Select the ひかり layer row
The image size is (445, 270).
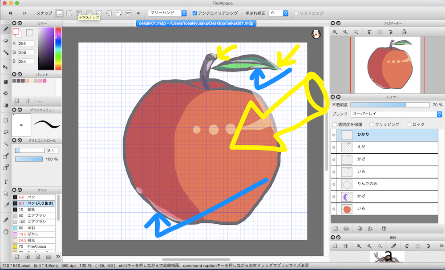[x=384, y=135]
